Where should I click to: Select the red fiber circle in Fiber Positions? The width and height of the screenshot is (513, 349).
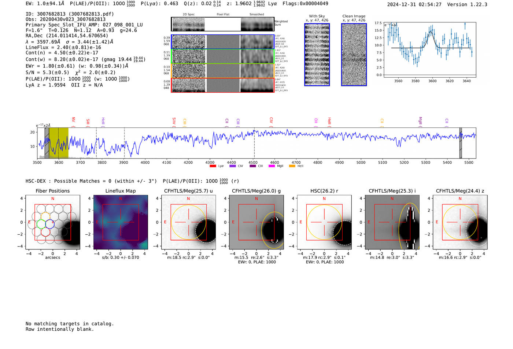pos(45,232)
